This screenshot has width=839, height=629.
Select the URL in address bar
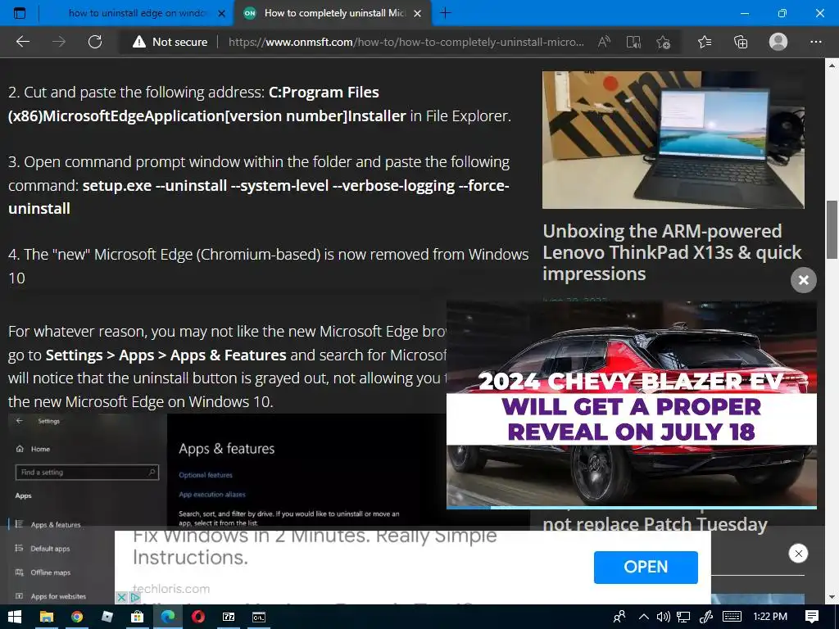tap(406, 42)
